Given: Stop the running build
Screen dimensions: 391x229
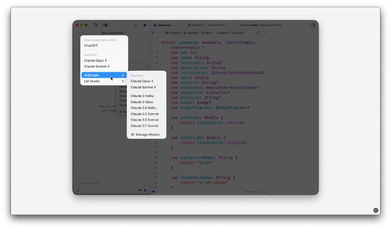Looking at the screenshot, I should 136,25.
